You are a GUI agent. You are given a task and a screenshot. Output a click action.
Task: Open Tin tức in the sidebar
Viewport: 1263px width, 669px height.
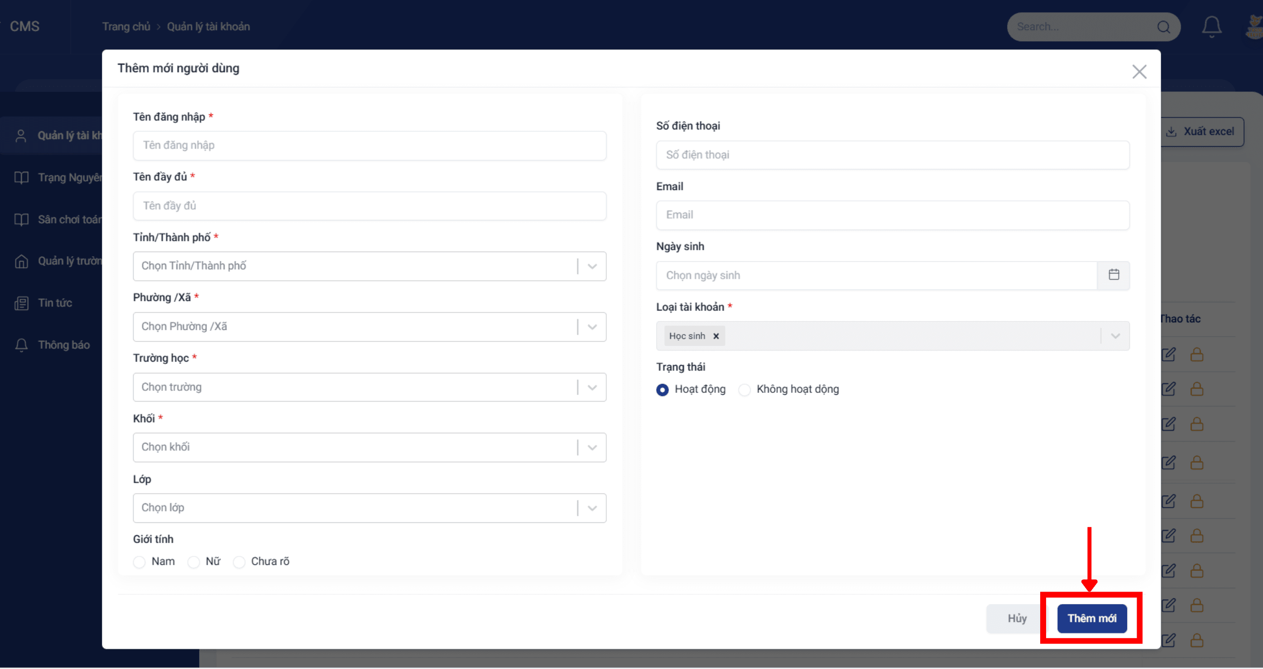point(43,303)
